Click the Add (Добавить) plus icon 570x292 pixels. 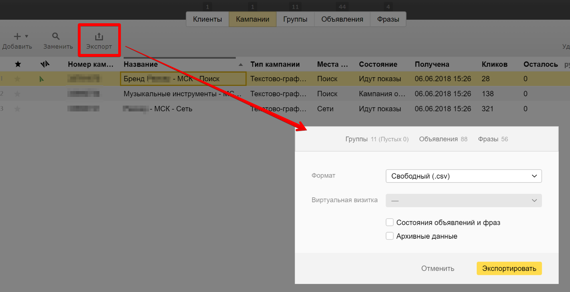point(17,36)
